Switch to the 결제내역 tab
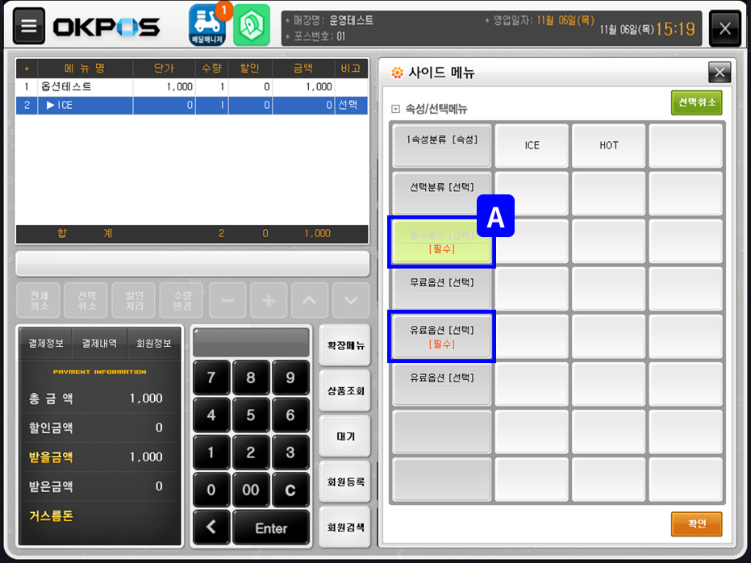This screenshot has height=563, width=751. (x=98, y=343)
